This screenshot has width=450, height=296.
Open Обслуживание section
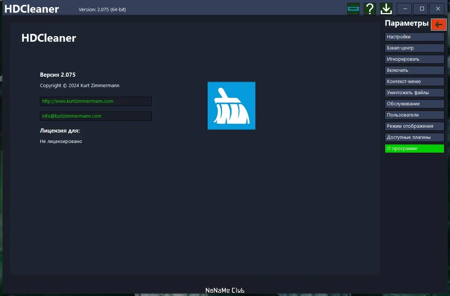coord(415,104)
